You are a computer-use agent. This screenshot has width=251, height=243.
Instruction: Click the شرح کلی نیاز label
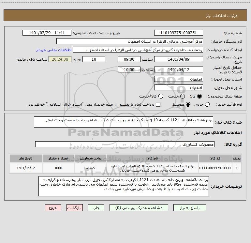(x=228, y=122)
